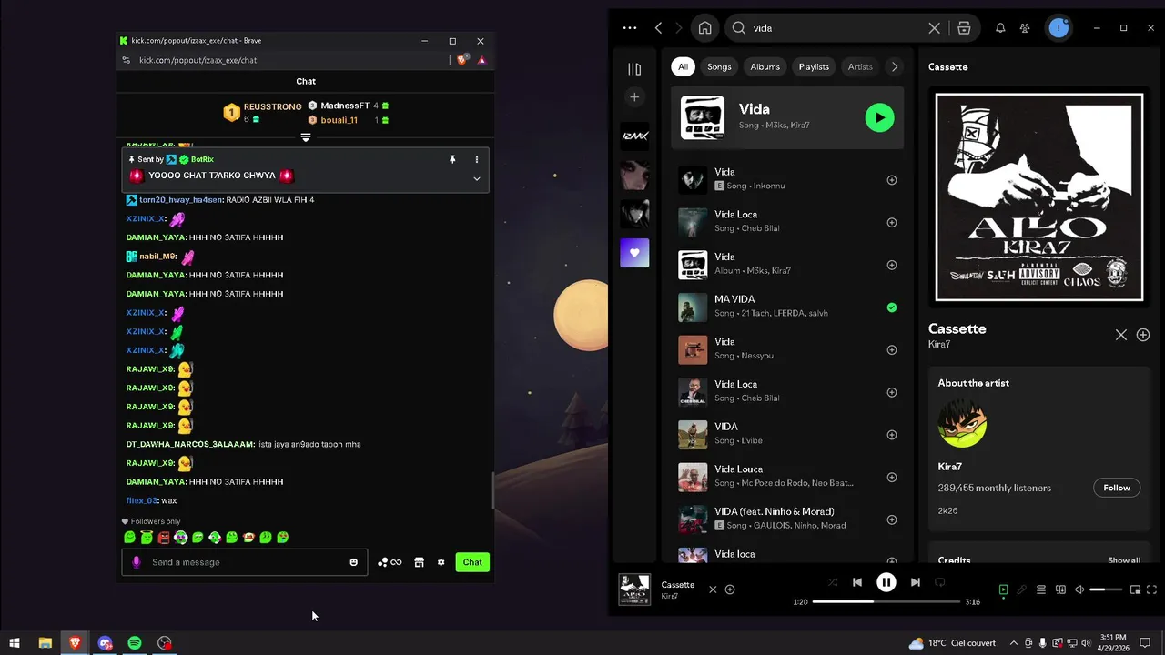Open pinned message three-dots options

coord(476,159)
